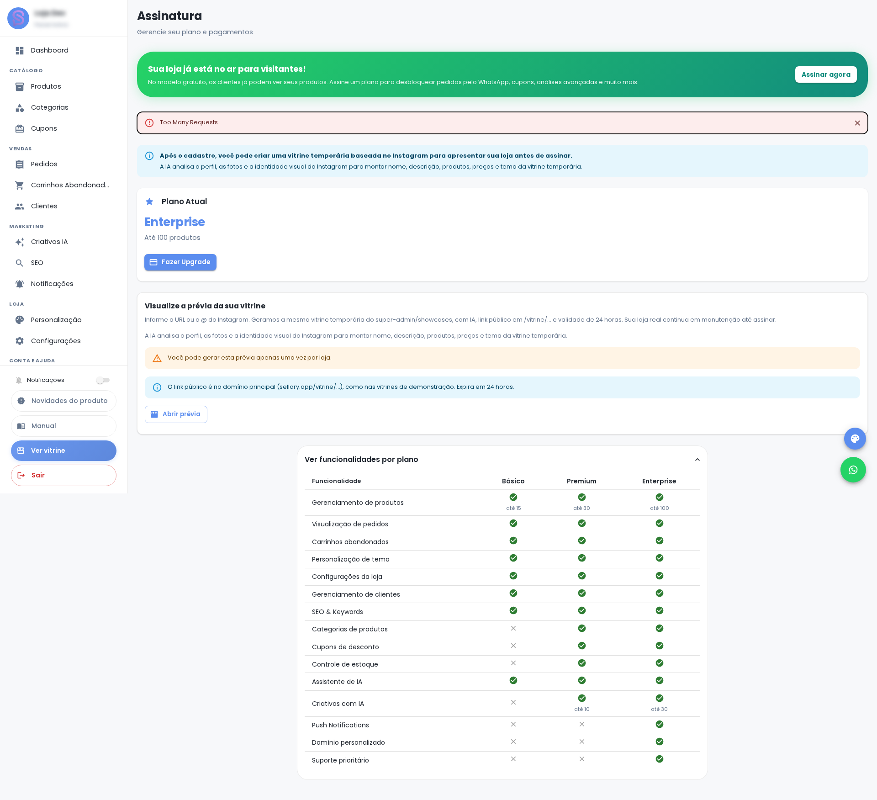Click the Fazer Upgrade button
877x800 pixels.
[180, 262]
